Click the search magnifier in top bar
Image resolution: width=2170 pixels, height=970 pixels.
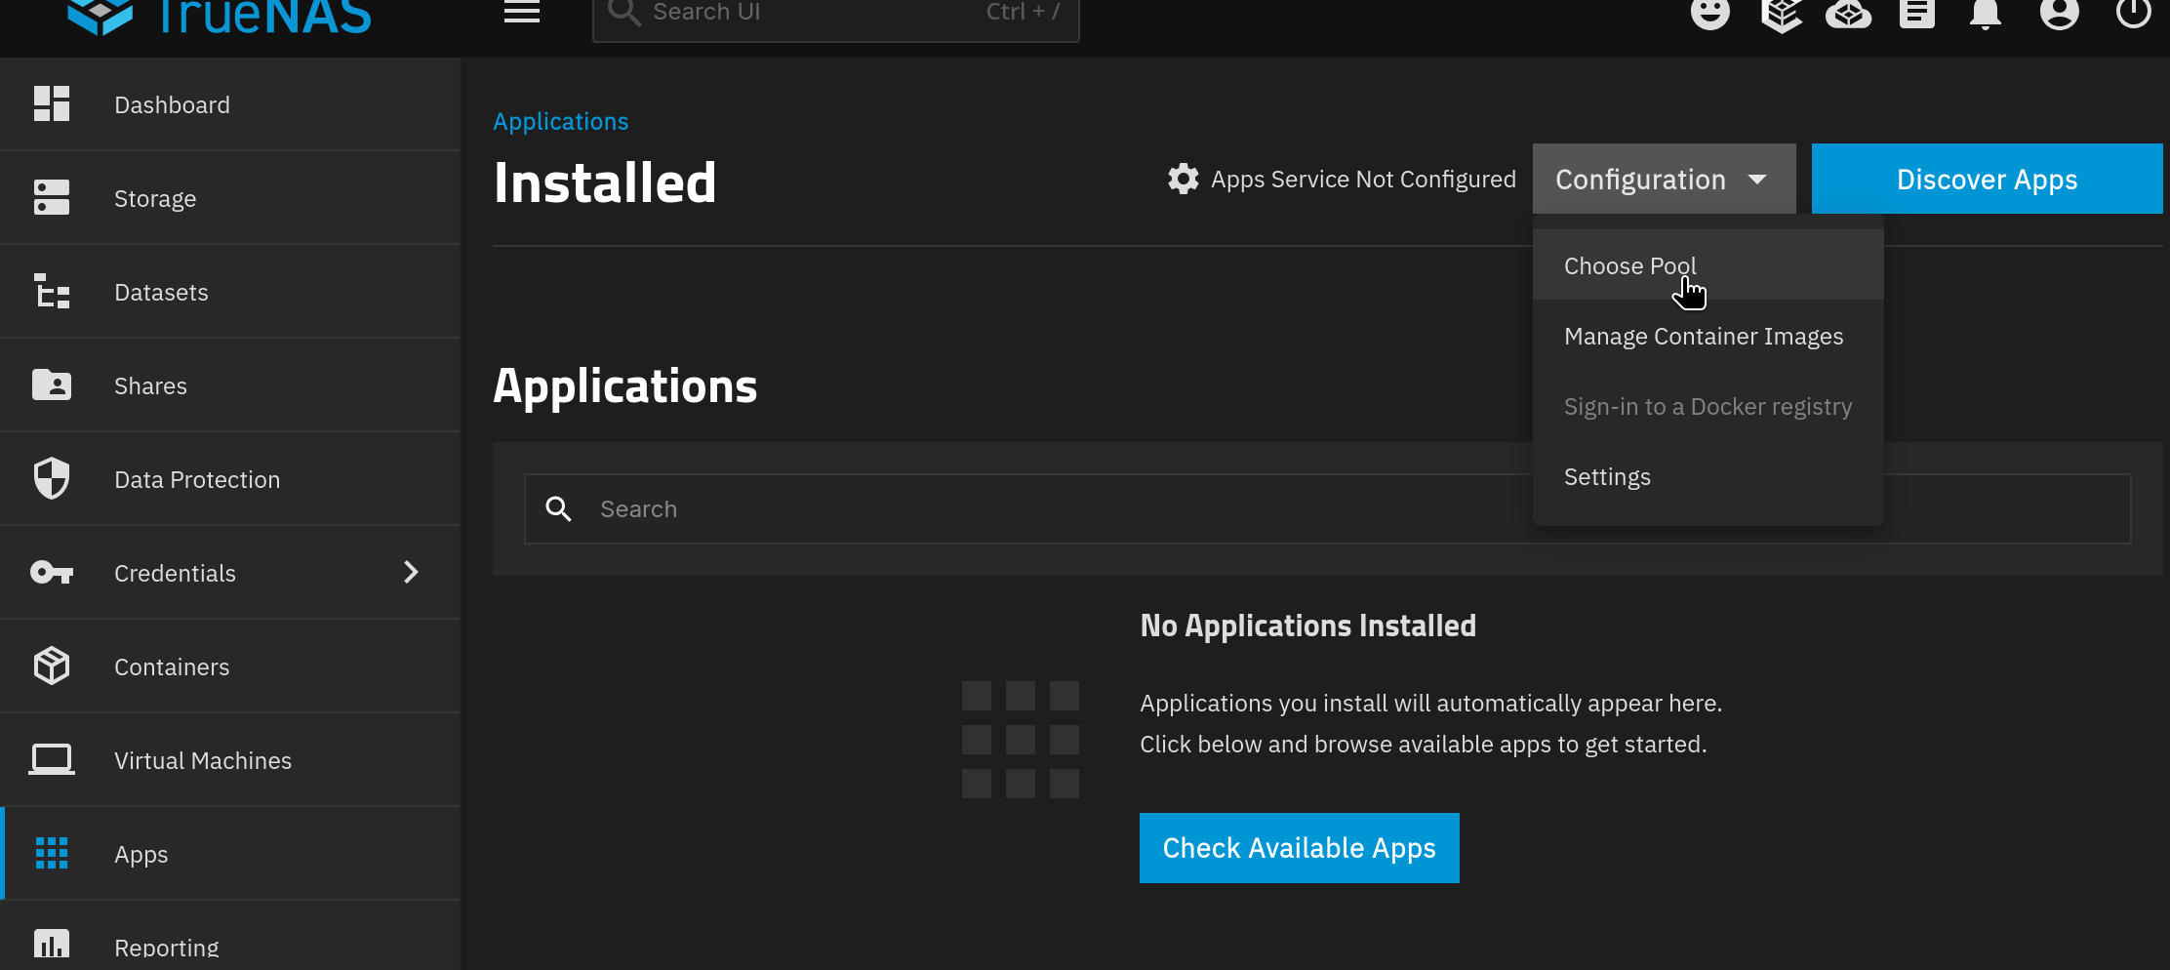(624, 12)
